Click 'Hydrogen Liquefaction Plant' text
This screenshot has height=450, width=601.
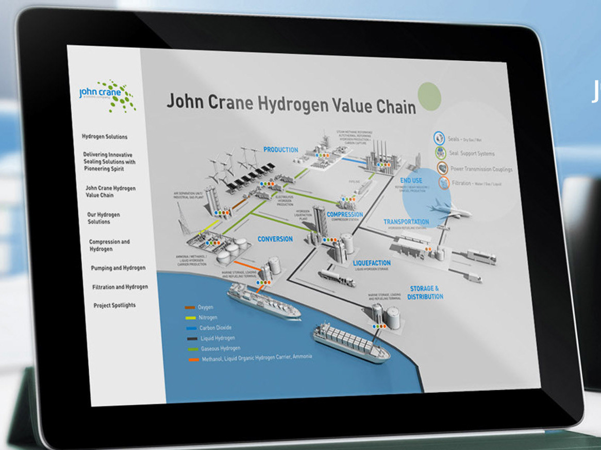(x=303, y=215)
